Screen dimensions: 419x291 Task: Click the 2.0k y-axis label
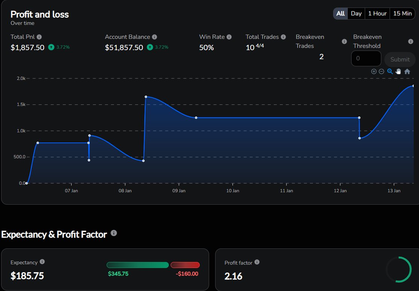point(21,78)
